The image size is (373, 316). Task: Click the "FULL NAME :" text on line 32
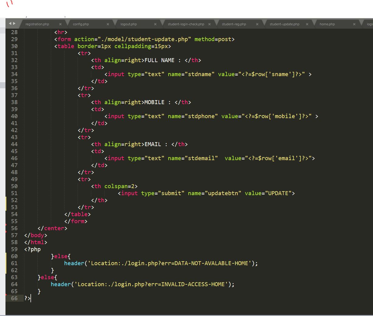click(x=163, y=60)
